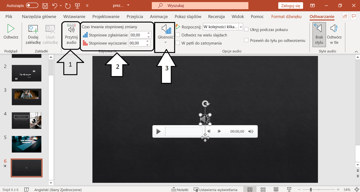Viewport: 360px width, 192px height.
Task: Switch to Slide Sorter view icon
Action: coord(263,189)
